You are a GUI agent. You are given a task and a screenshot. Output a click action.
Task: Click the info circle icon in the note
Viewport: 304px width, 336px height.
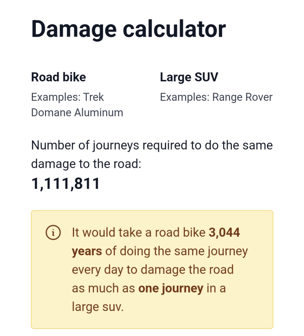click(x=53, y=233)
